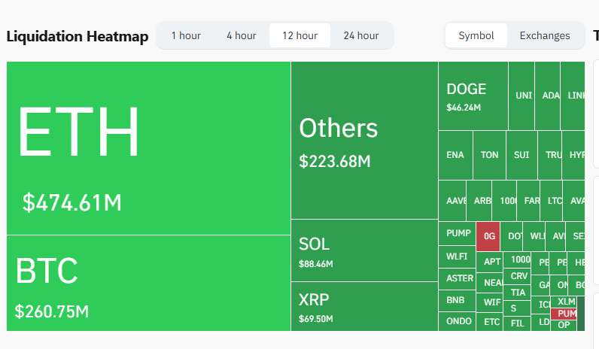Viewport: 599px width, 349px height.
Task: Open the LD tile
Action: (x=540, y=323)
